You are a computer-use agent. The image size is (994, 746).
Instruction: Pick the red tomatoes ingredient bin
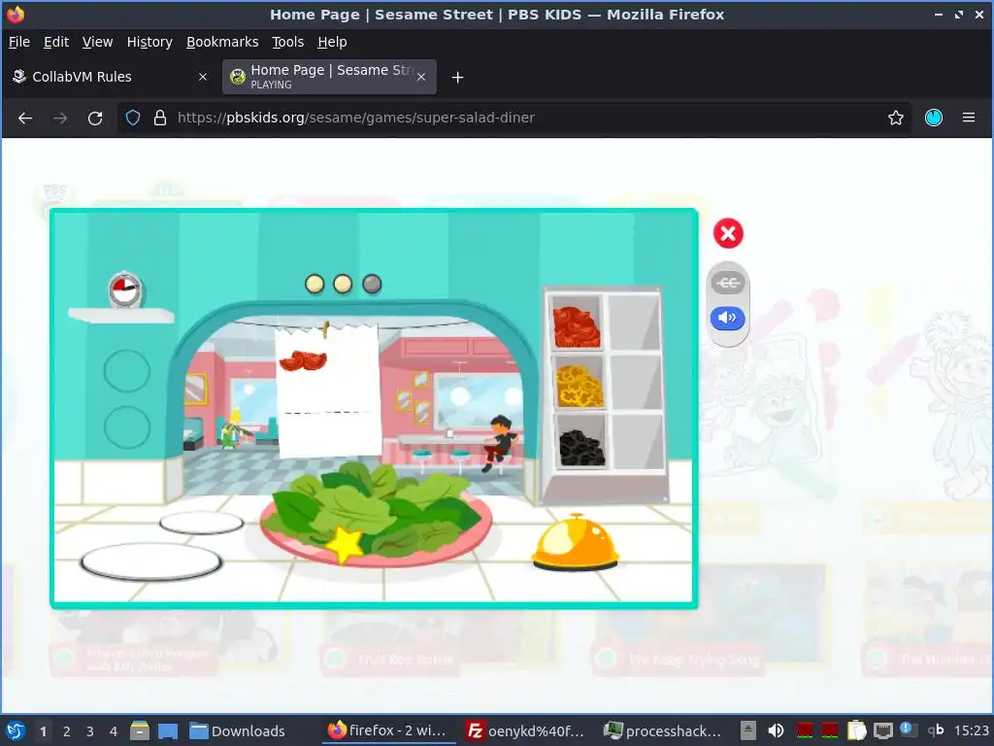[x=577, y=322]
